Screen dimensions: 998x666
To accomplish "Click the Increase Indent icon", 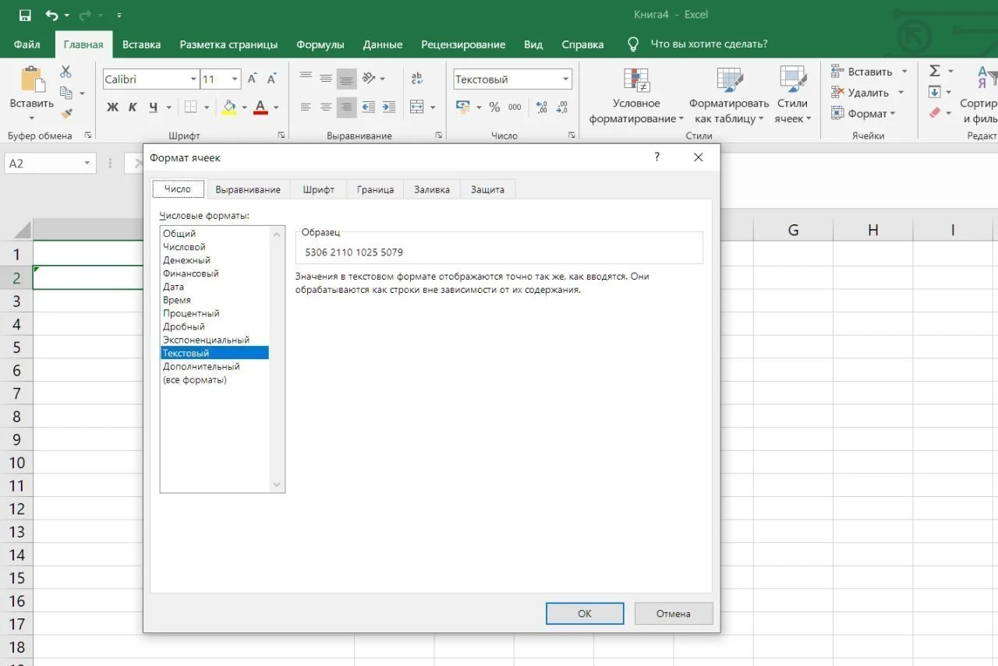I will 388,107.
